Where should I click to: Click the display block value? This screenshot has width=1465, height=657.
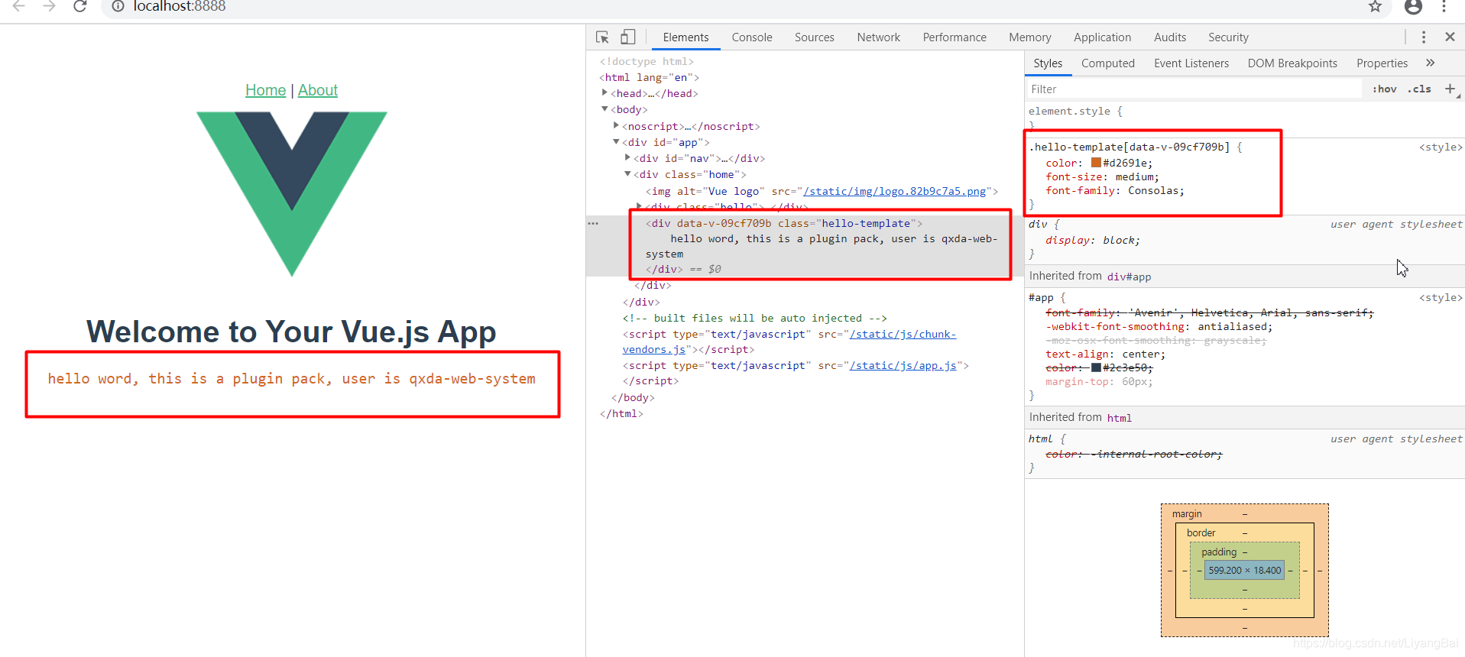coord(1118,240)
